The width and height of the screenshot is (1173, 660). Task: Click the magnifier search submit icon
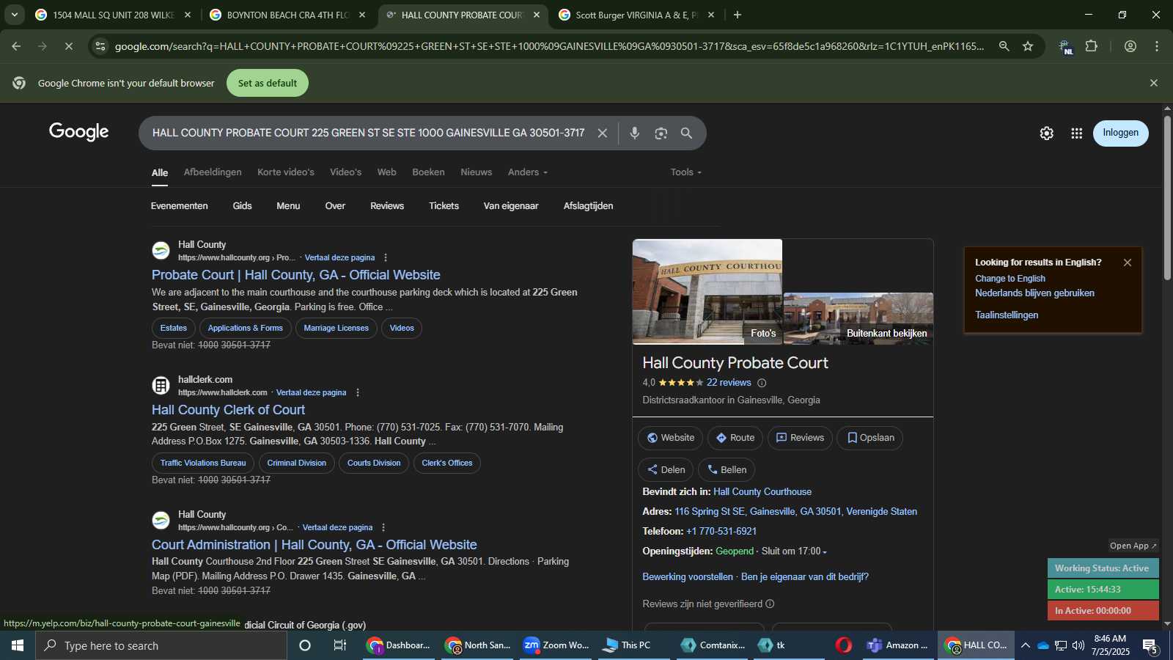tap(686, 133)
